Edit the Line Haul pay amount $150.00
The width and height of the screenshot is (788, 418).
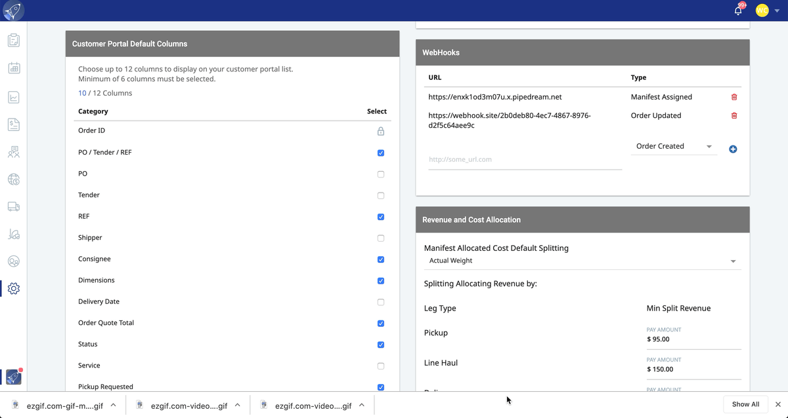[694, 369]
